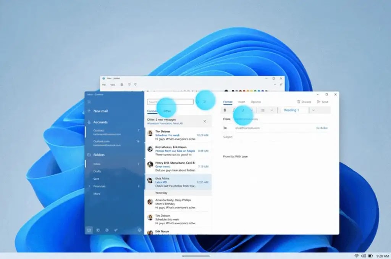
Task: Click the To recipient field
Action: 274,128
